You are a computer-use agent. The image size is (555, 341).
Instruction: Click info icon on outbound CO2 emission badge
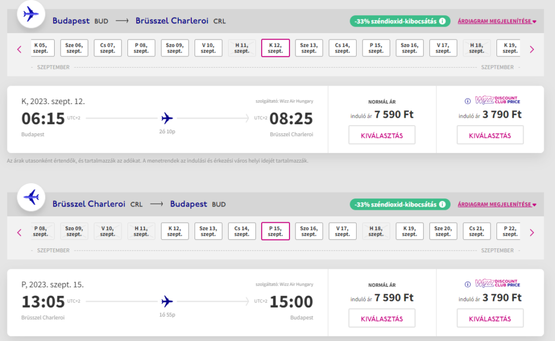point(442,22)
